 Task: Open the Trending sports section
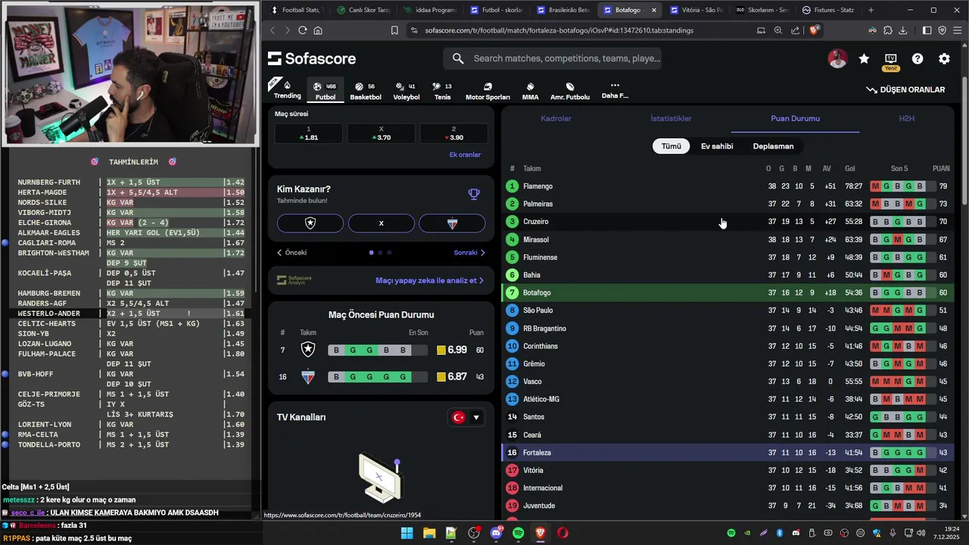pyautogui.click(x=287, y=90)
